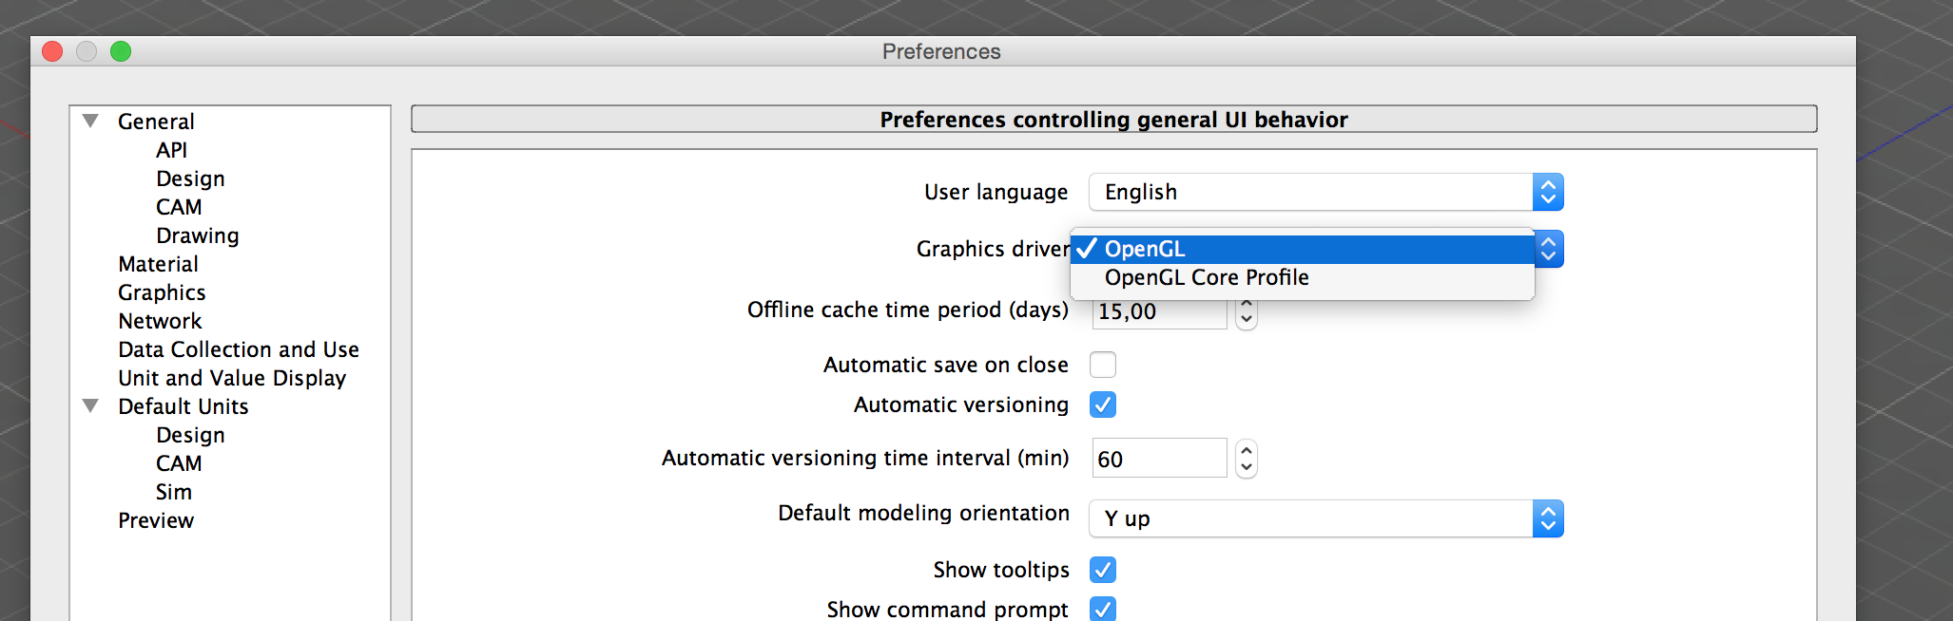Choose OpenGL graphics driver option
This screenshot has height=621, width=1953.
coord(1302,249)
